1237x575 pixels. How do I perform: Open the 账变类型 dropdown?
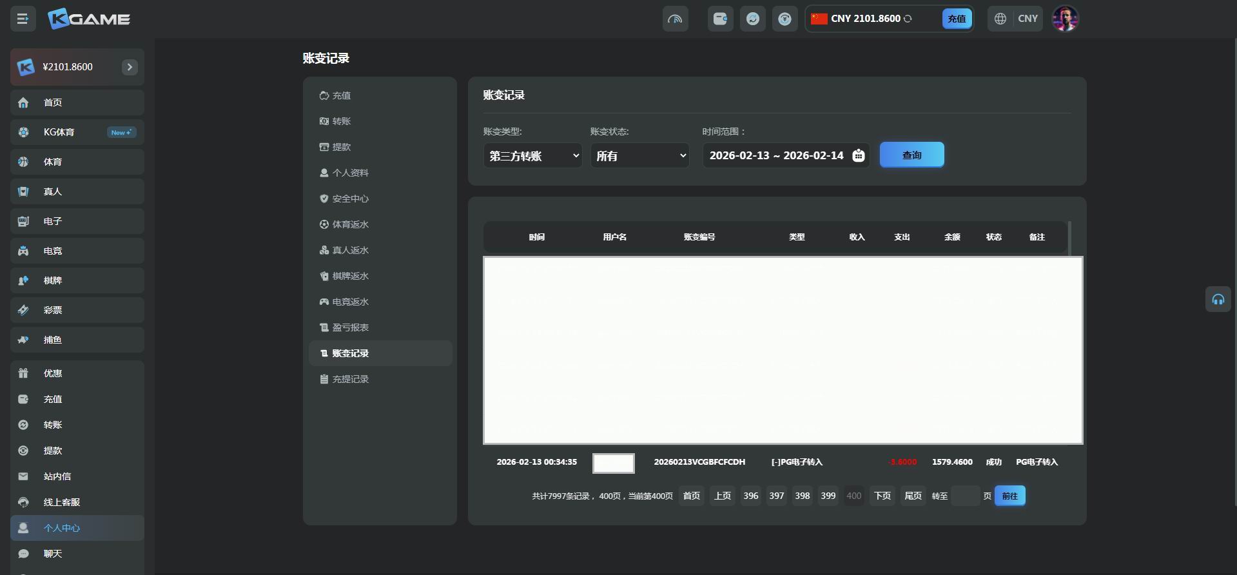[x=532, y=155]
